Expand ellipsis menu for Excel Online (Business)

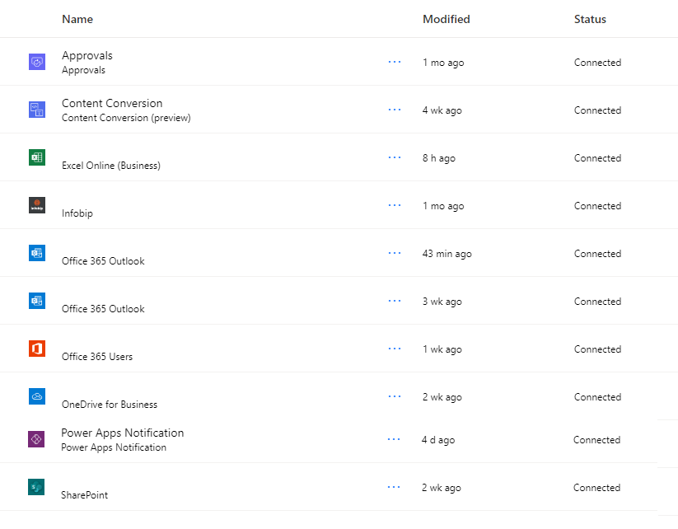(x=395, y=157)
